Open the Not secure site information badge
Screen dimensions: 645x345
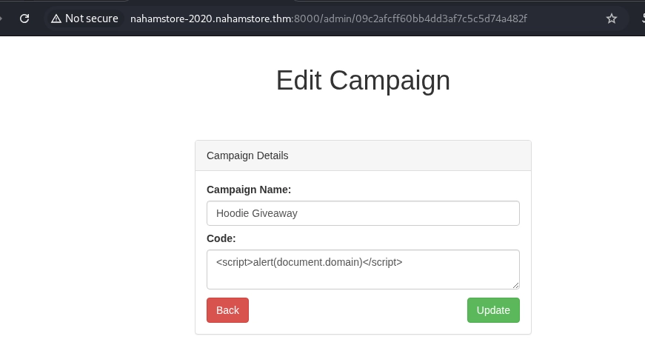[84, 19]
